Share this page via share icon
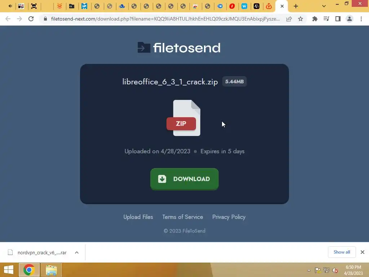Screen dimensions: 369x277 (289, 19)
